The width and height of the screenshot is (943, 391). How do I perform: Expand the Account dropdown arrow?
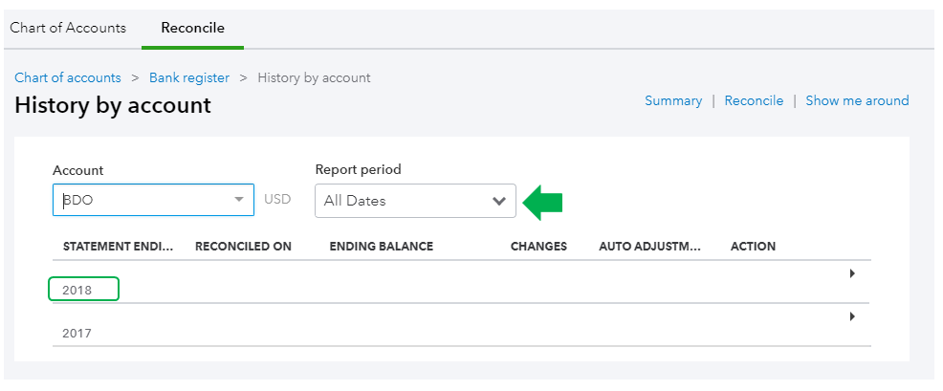click(239, 200)
